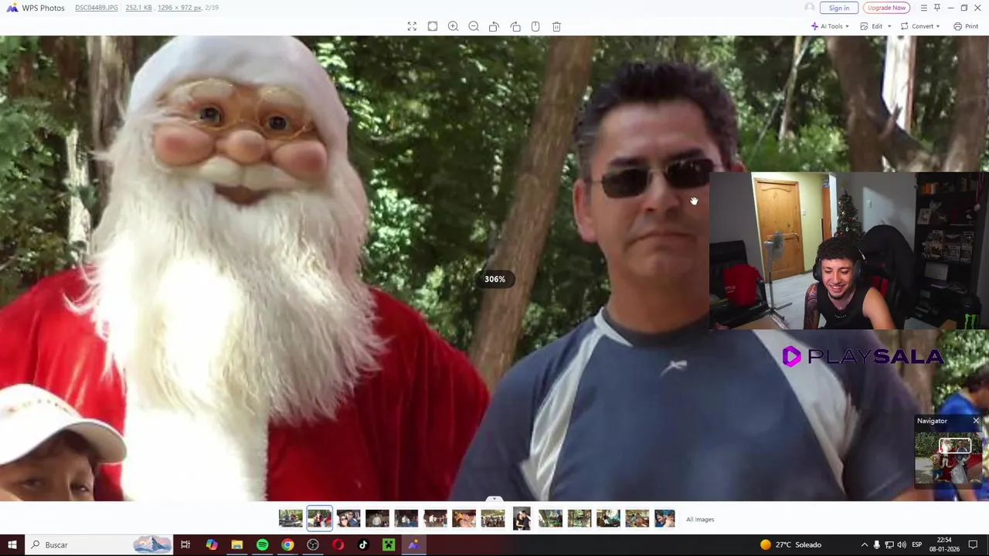Select the thirteenth filmstrip thumbnail
This screenshot has width=989, height=556.
coord(637,518)
